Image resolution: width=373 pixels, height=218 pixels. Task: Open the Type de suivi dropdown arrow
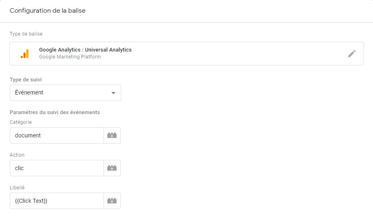(113, 93)
